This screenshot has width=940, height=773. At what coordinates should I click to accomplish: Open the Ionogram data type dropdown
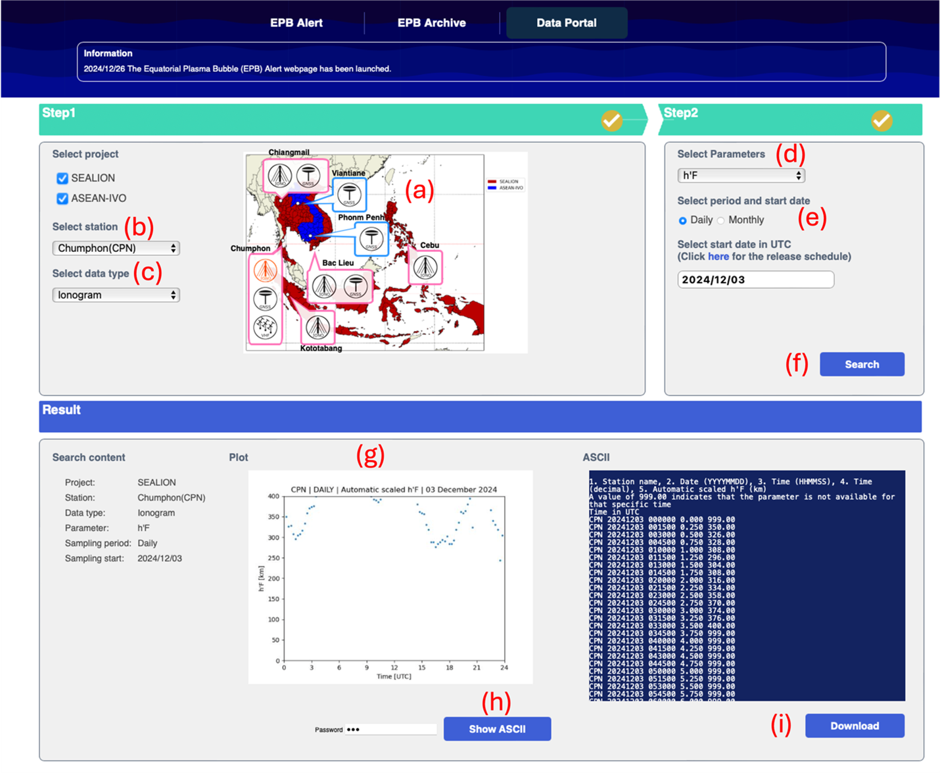[116, 295]
